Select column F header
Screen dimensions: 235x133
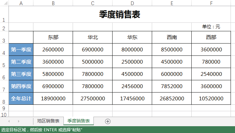pyautogui.click(x=211, y=3)
